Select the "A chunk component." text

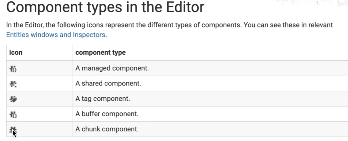coord(107,129)
